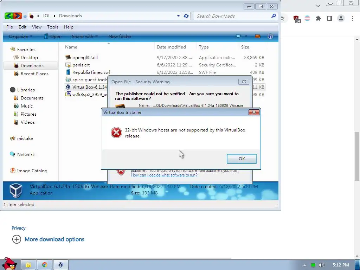Select the w2k3sp2_3959 ISO file
Image resolution: width=360 pixels, height=270 pixels.
[86, 94]
